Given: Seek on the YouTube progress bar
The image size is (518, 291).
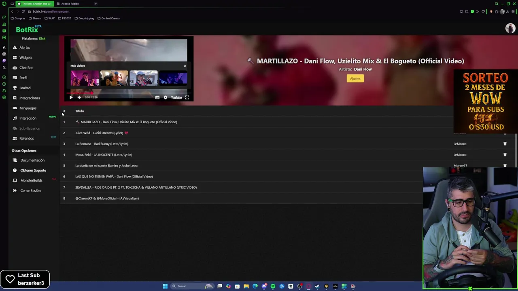Looking at the screenshot, I should (129, 93).
